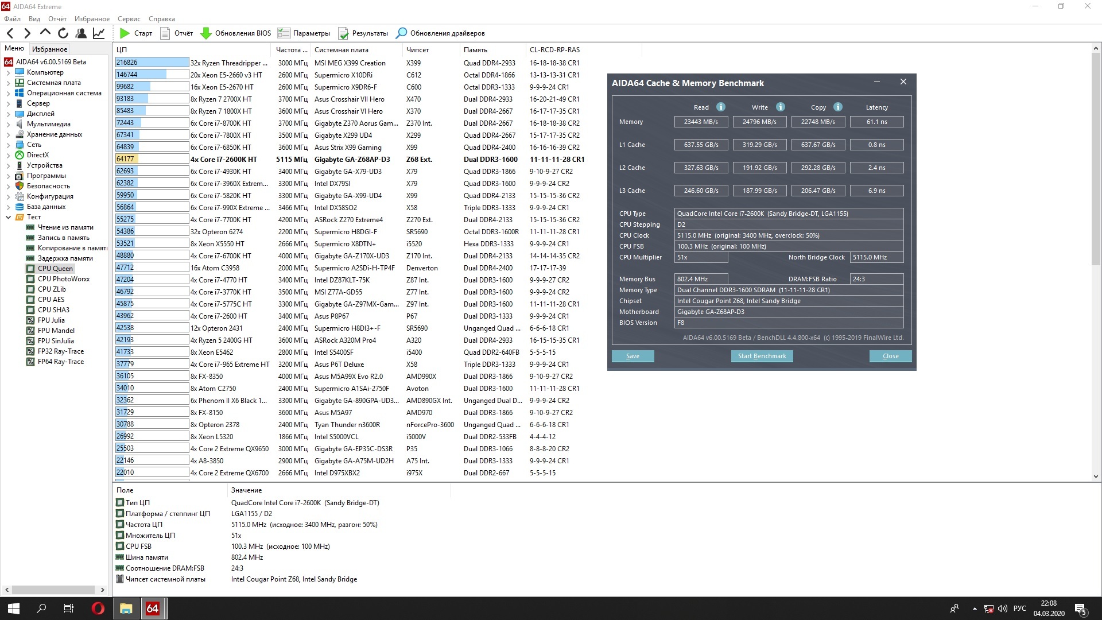1102x620 pixels.
Task: Click Обновления BIOS download icon
Action: [x=205, y=33]
